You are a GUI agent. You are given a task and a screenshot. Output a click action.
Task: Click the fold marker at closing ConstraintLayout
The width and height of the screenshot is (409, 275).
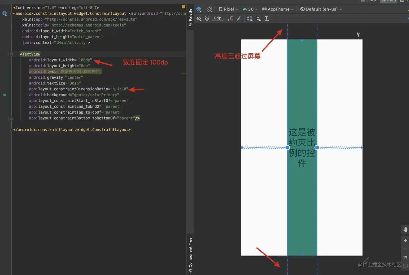(11, 130)
